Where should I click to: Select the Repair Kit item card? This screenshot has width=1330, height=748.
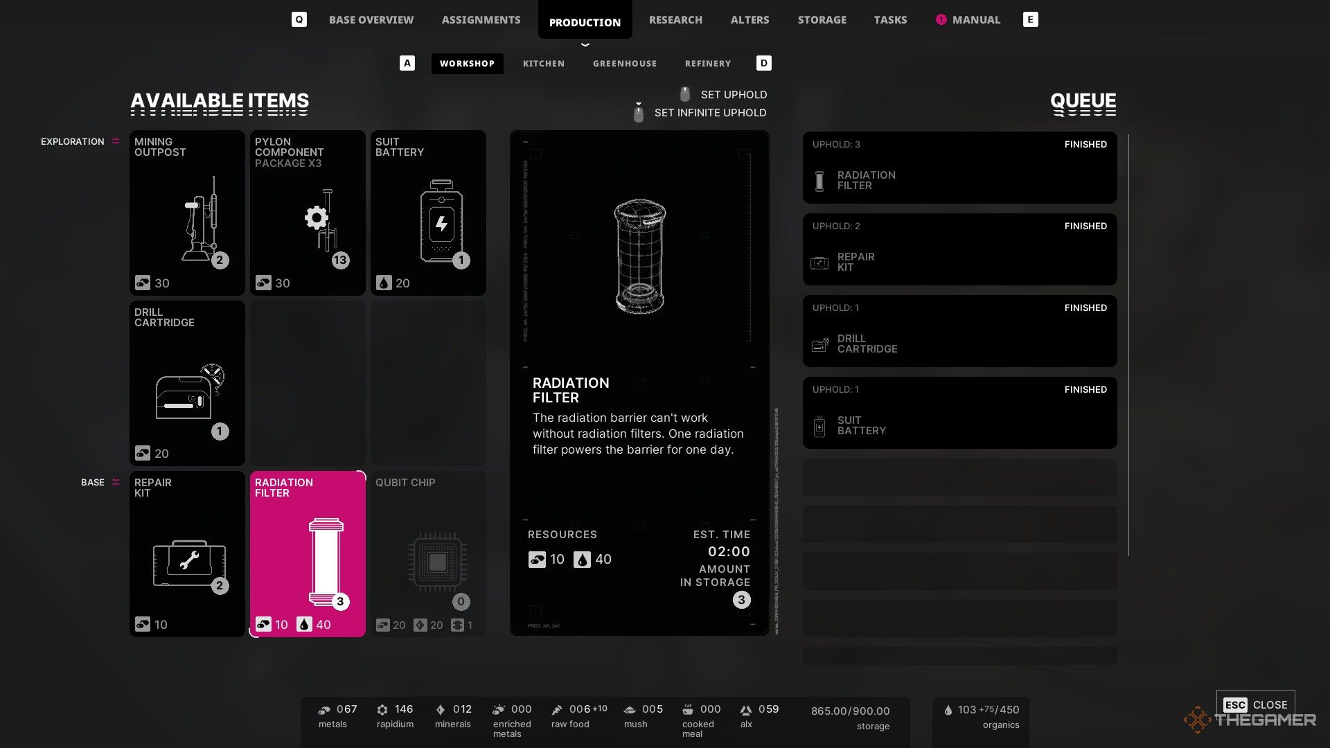point(187,554)
